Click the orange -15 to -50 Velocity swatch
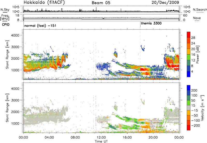Image resolution: width=207 pixels, height=143 pixels. pos(189,113)
